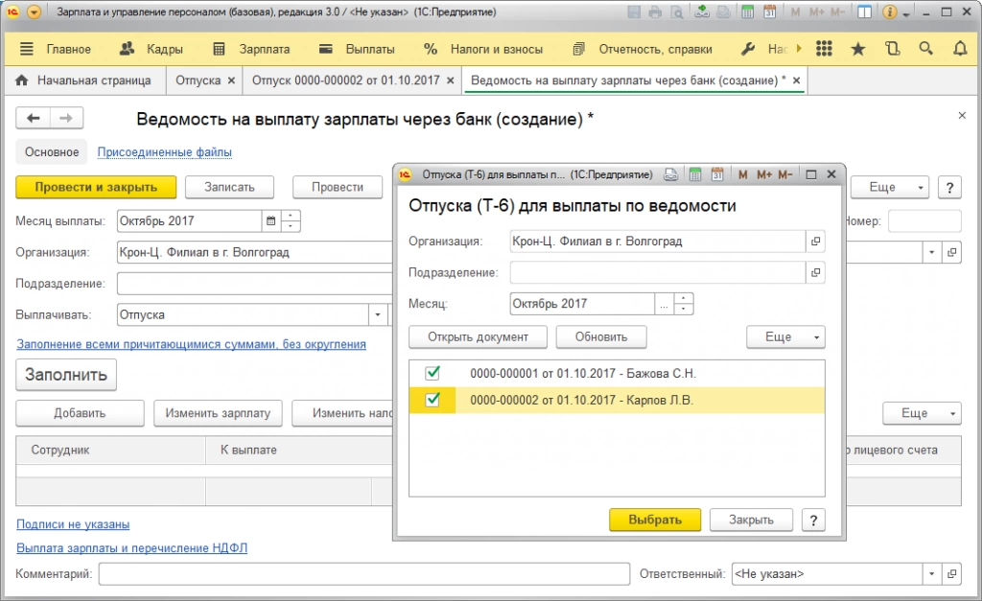
Task: Open notifications bell icon
Action: [x=960, y=49]
